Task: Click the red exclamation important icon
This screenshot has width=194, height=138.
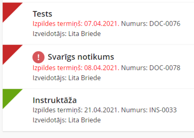Action: point(38,57)
